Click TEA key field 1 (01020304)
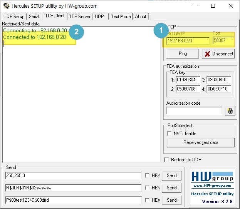 188,80
